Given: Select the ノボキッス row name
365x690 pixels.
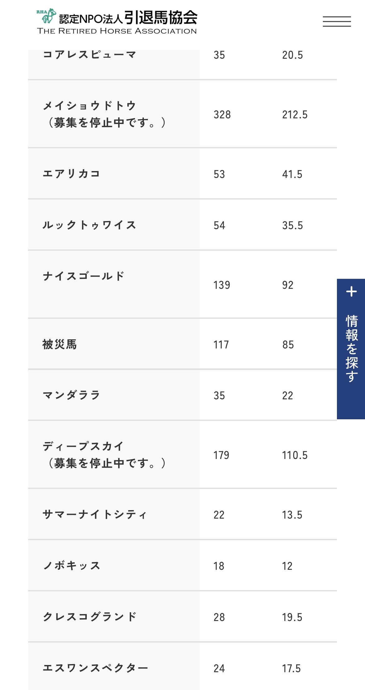Looking at the screenshot, I should pos(71,565).
